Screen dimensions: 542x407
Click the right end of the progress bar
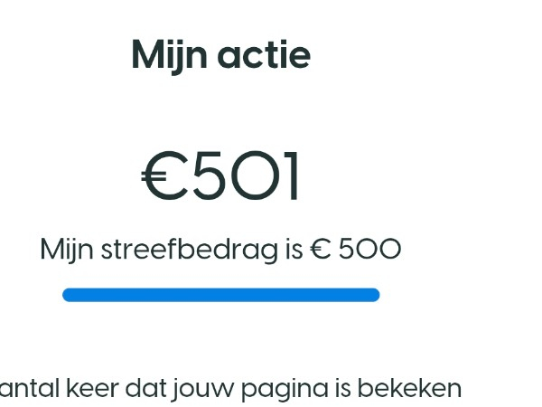(373, 295)
